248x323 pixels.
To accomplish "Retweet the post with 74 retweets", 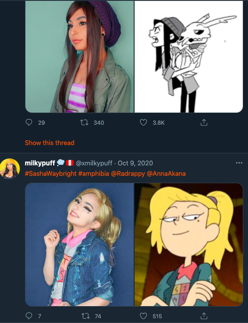I will 85,316.
